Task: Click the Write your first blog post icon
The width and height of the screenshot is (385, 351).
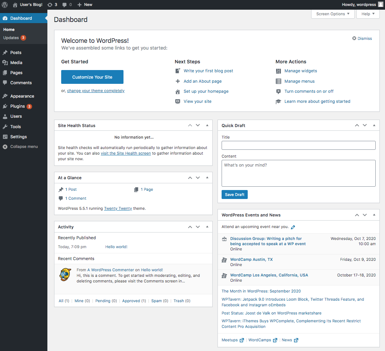Action: click(178, 71)
